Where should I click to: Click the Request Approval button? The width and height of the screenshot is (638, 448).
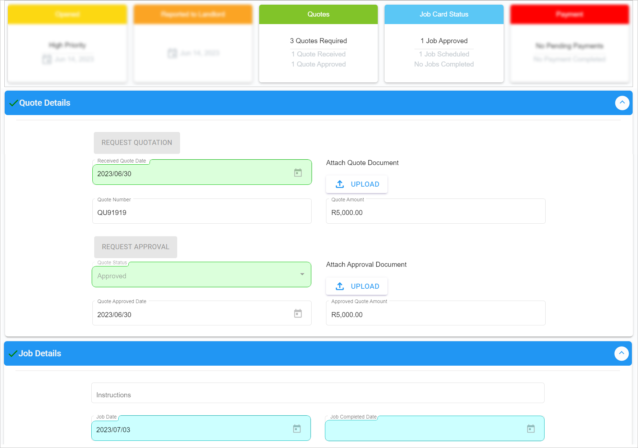[x=136, y=247]
